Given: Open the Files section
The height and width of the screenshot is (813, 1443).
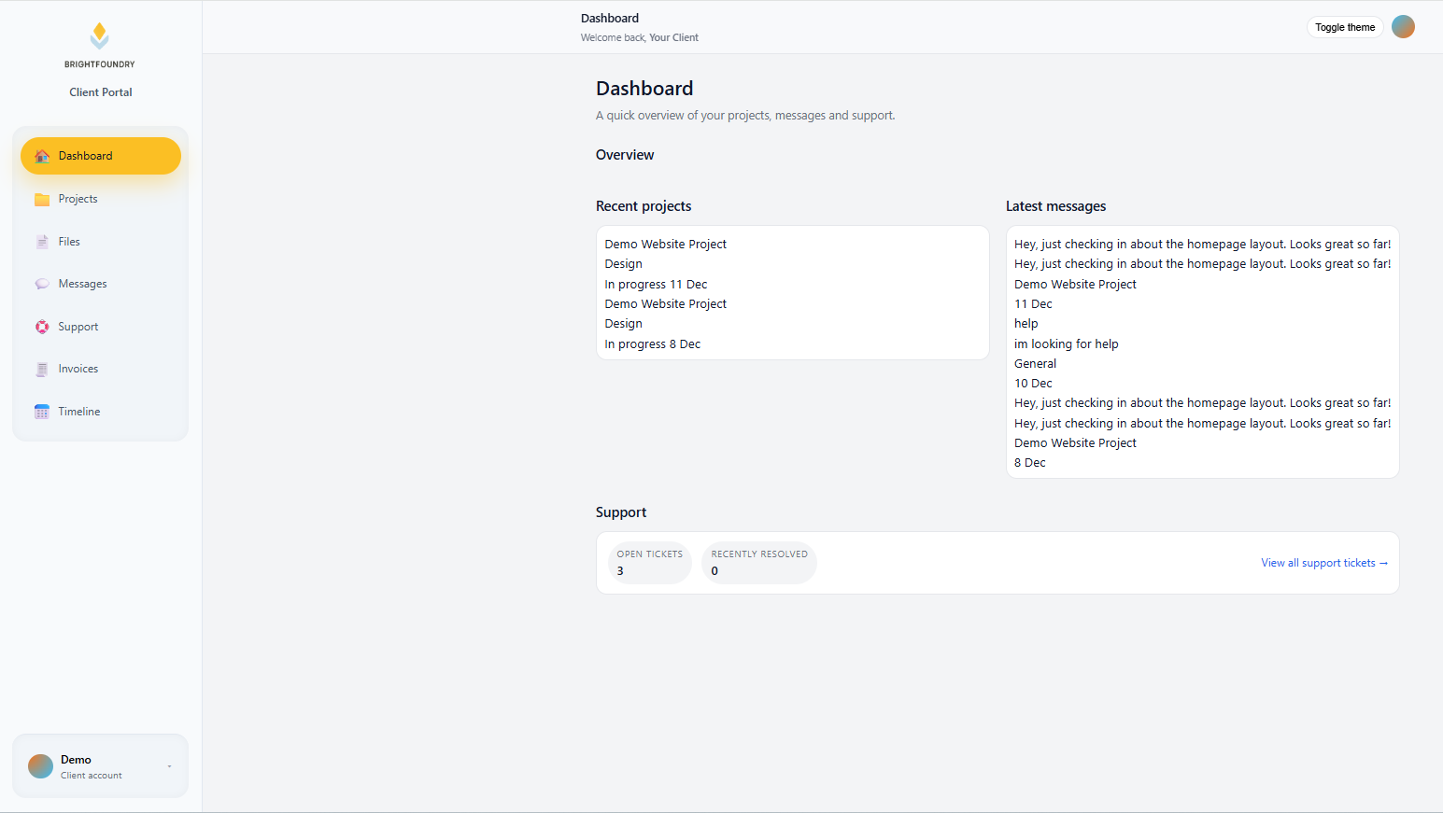Looking at the screenshot, I should 101,242.
